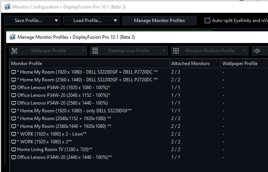Image resolution: width=268 pixels, height=172 pixels.
Task: Sort by the Attached Monitors column header
Action: (194, 63)
